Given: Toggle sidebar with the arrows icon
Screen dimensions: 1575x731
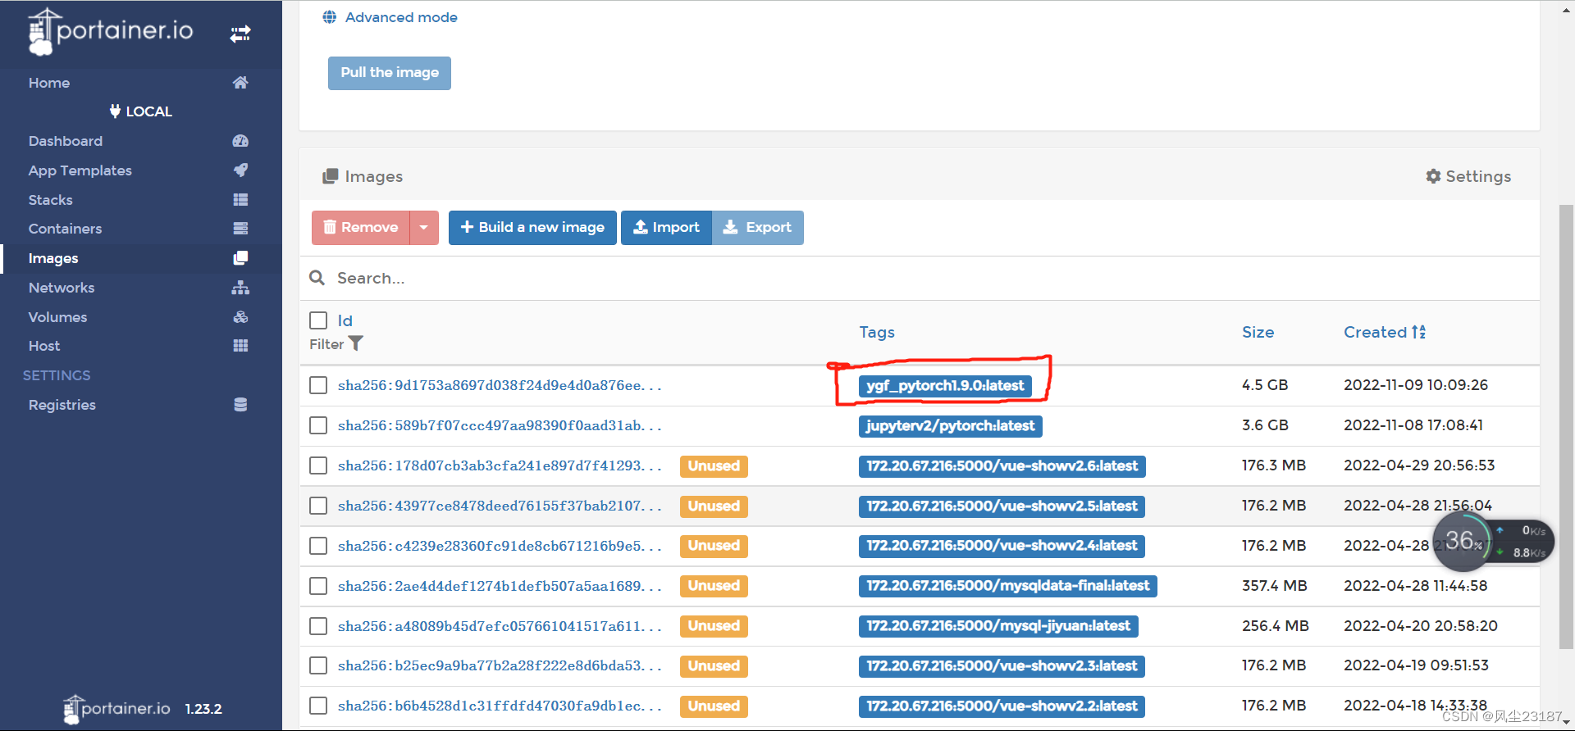Looking at the screenshot, I should [240, 34].
